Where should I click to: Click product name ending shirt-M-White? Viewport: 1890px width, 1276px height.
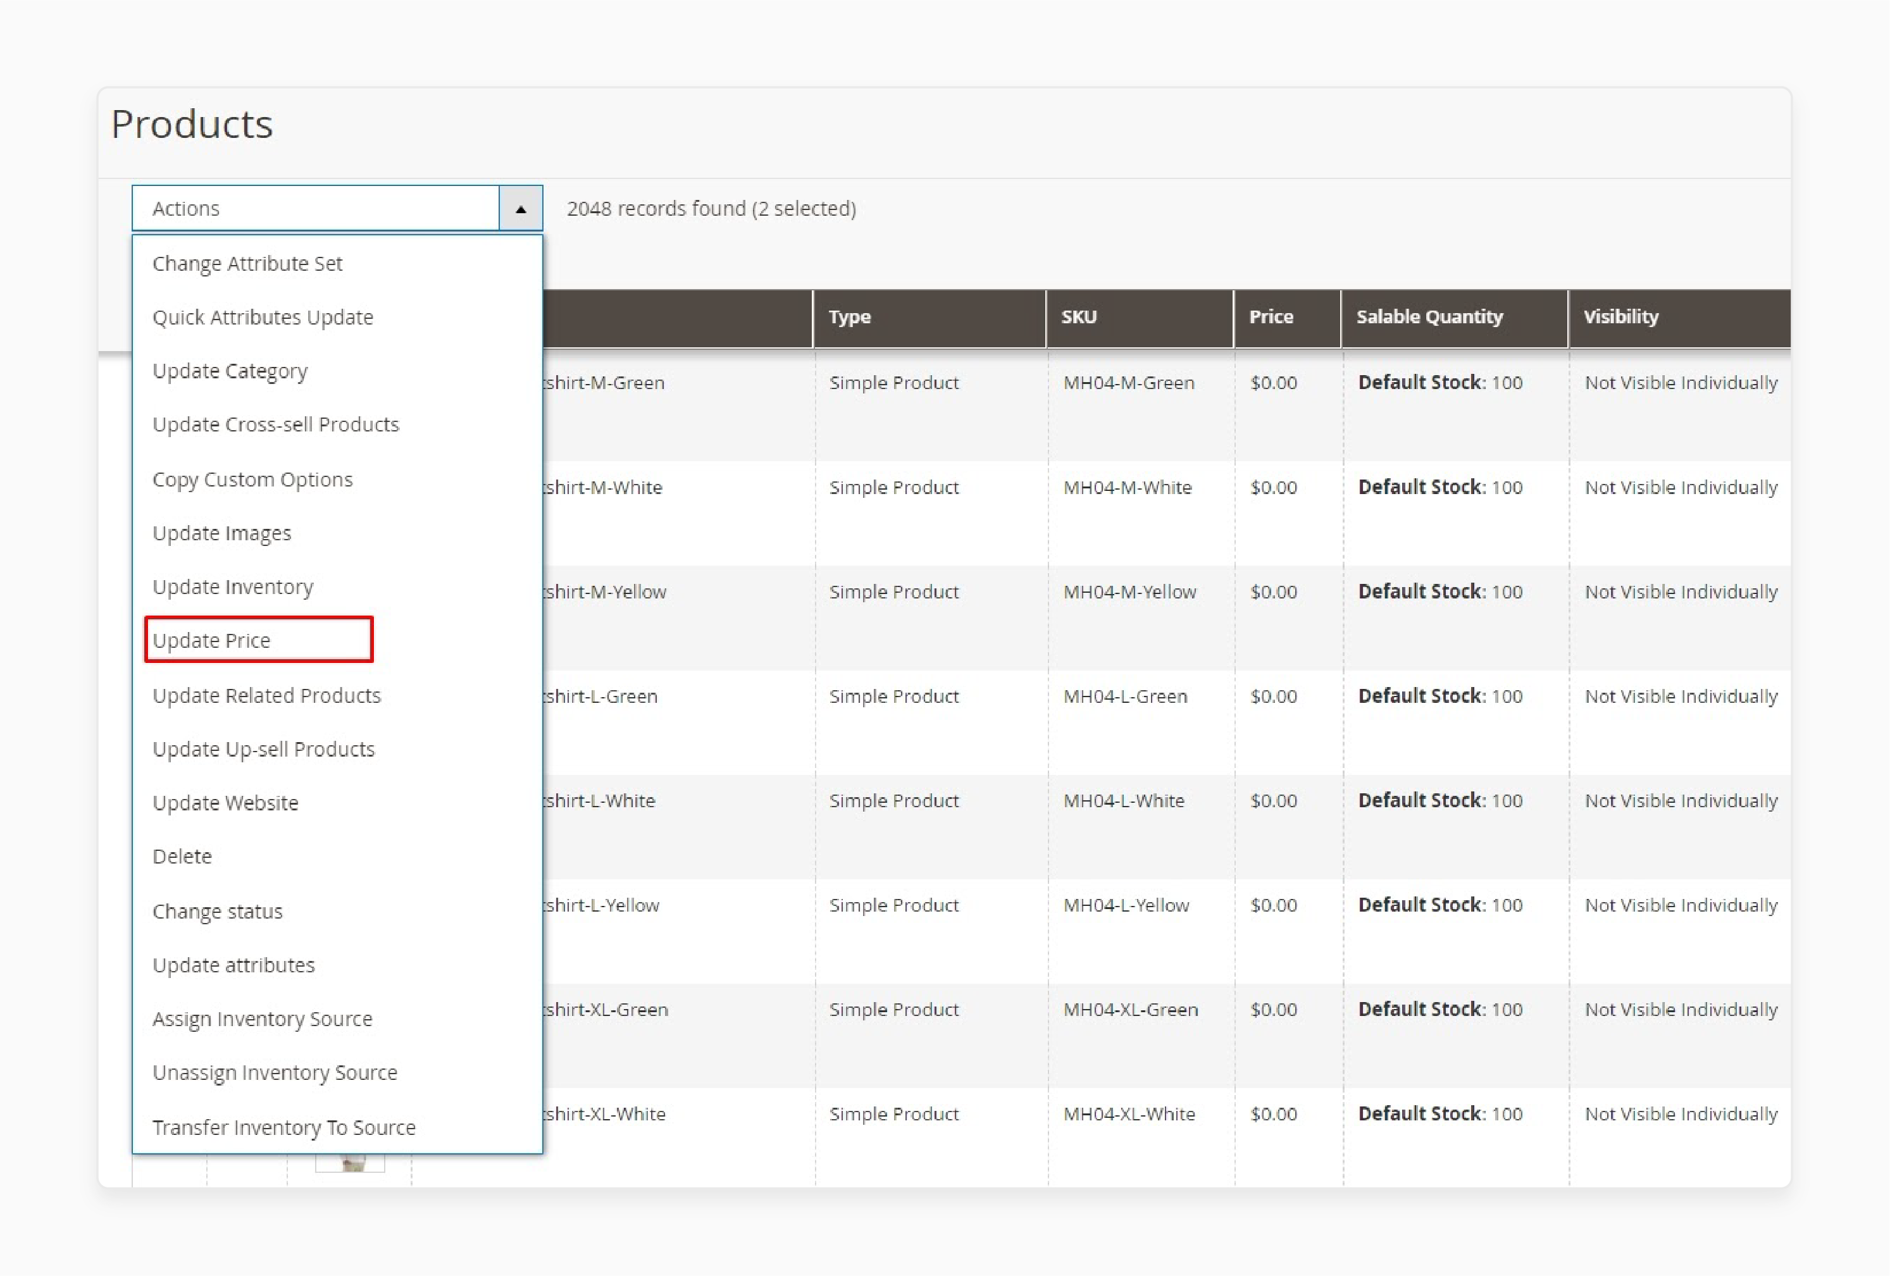602,487
